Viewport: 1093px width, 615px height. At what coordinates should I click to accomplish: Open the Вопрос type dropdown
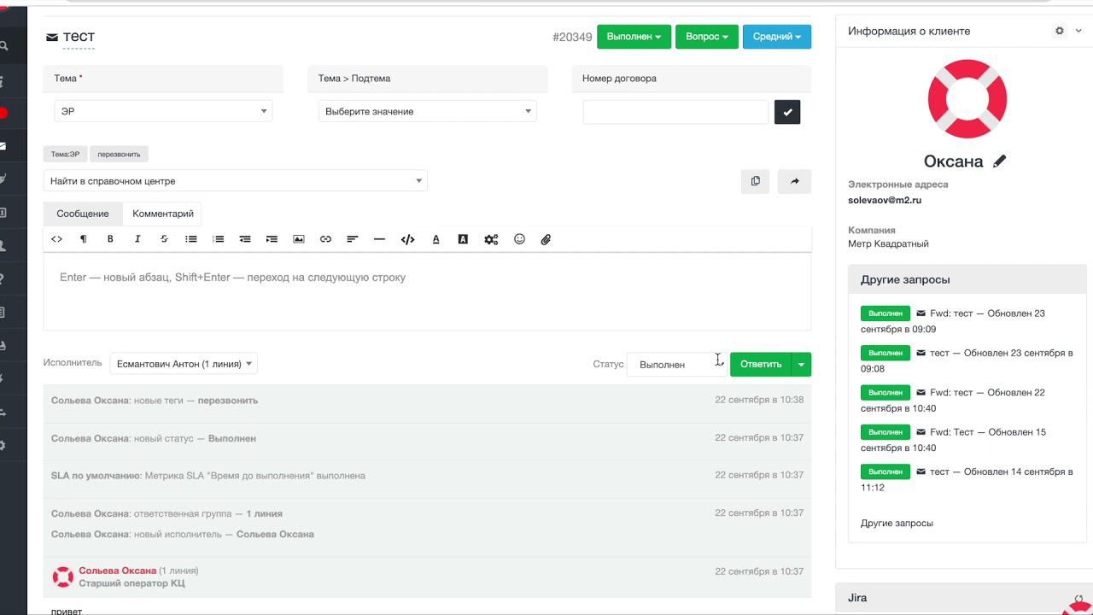click(x=707, y=37)
